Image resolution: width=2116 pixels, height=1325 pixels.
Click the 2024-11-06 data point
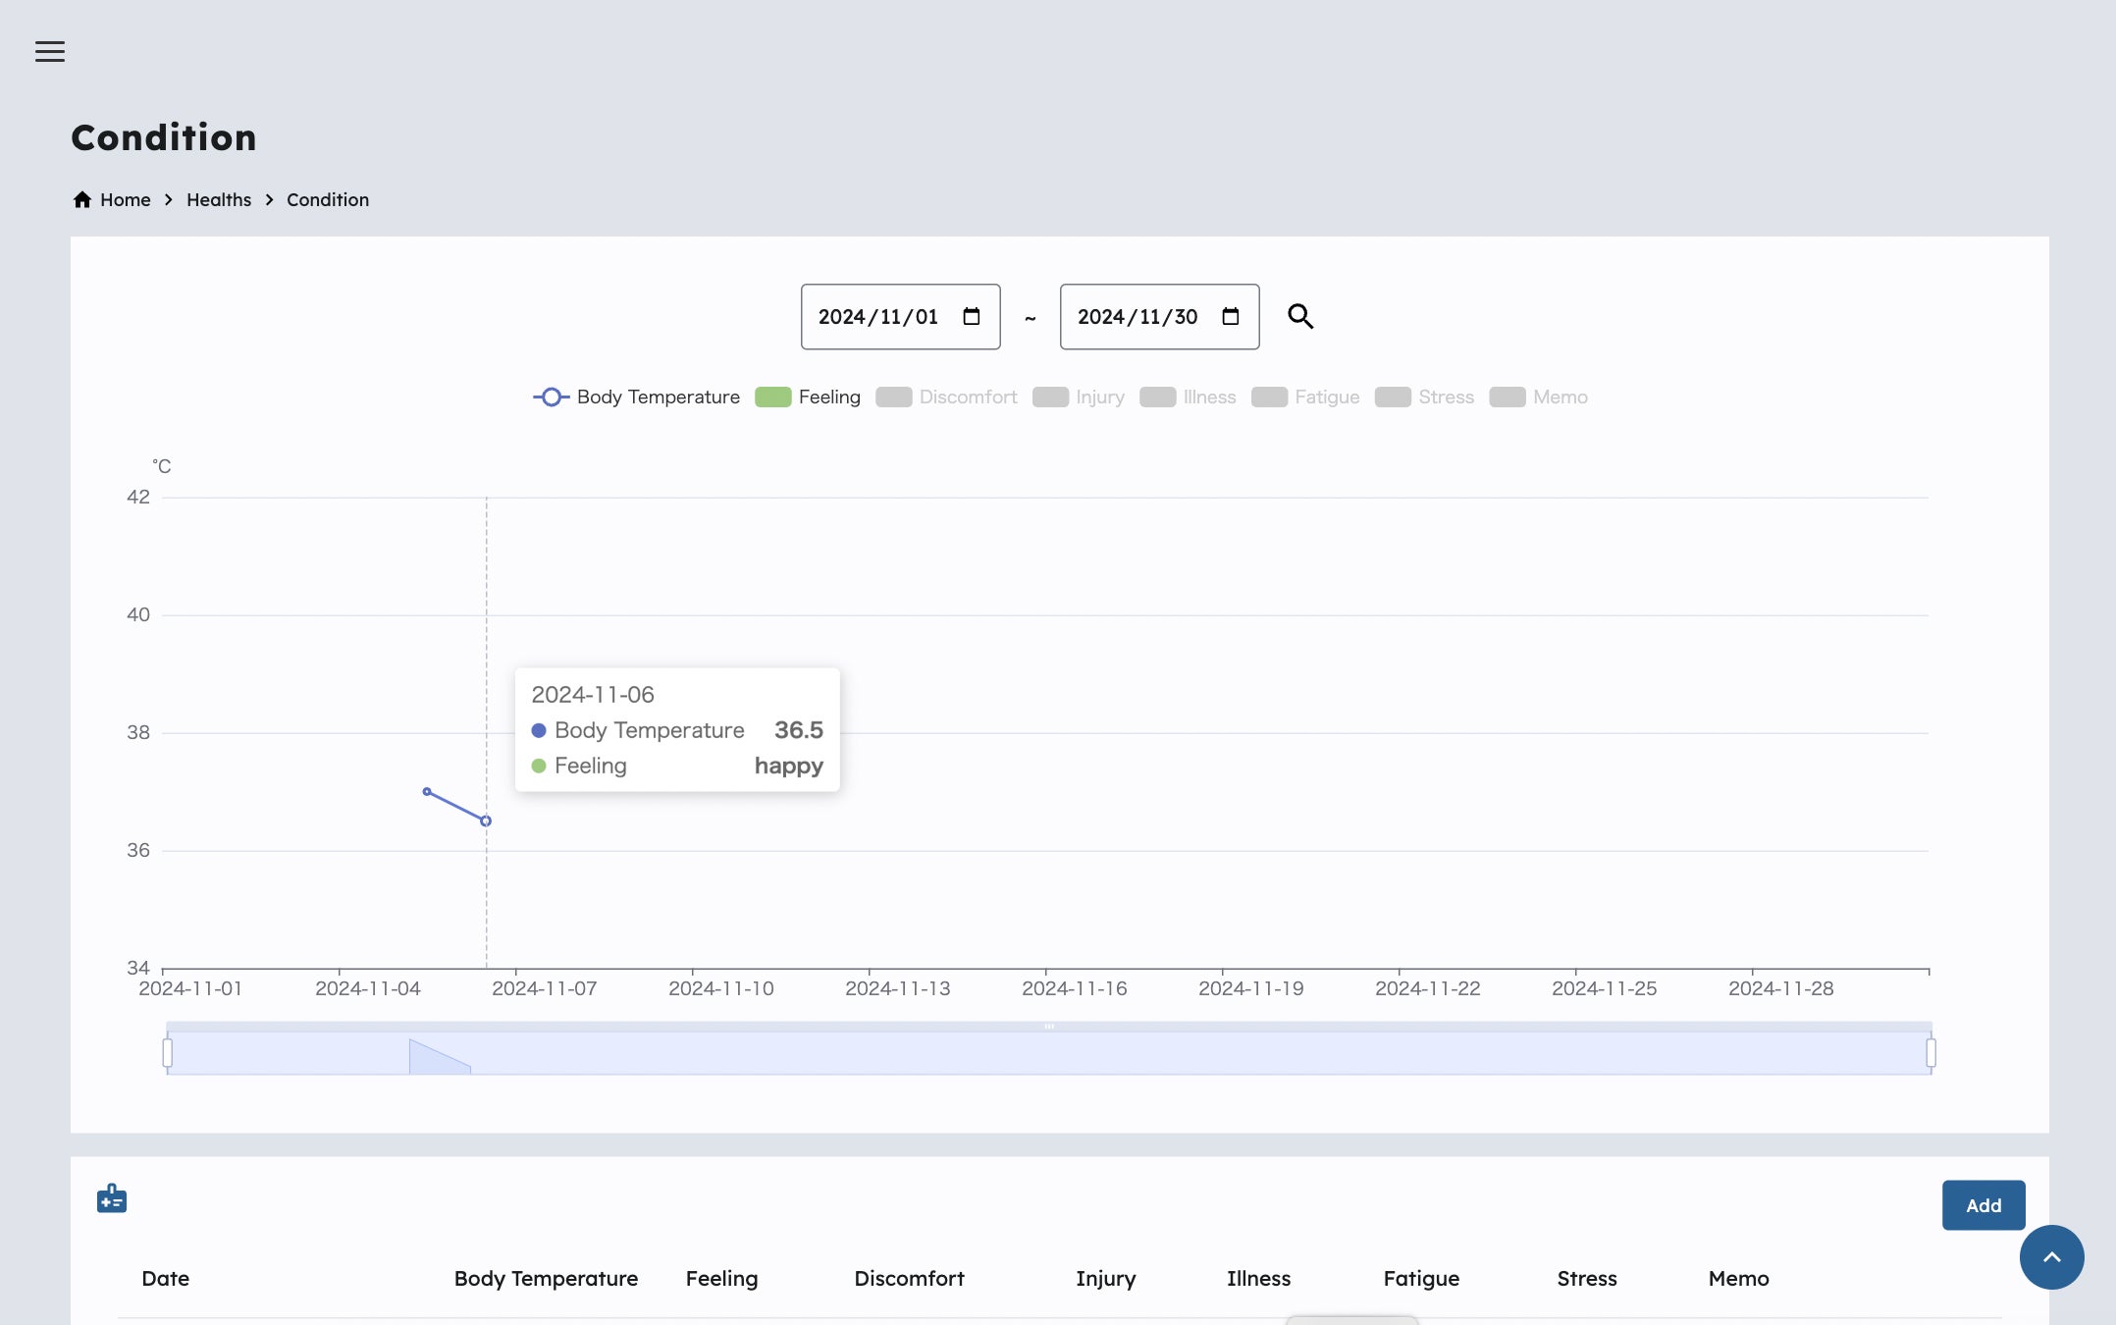click(x=486, y=821)
